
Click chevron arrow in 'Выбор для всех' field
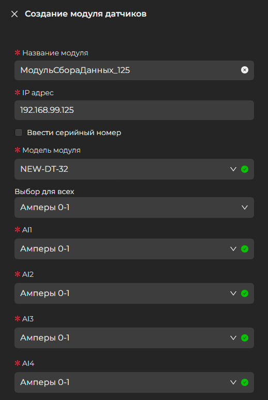(x=245, y=208)
